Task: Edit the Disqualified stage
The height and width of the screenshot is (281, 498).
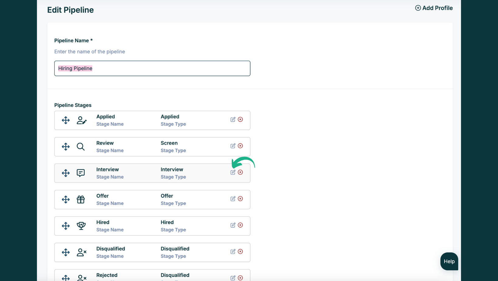Action: click(x=233, y=252)
